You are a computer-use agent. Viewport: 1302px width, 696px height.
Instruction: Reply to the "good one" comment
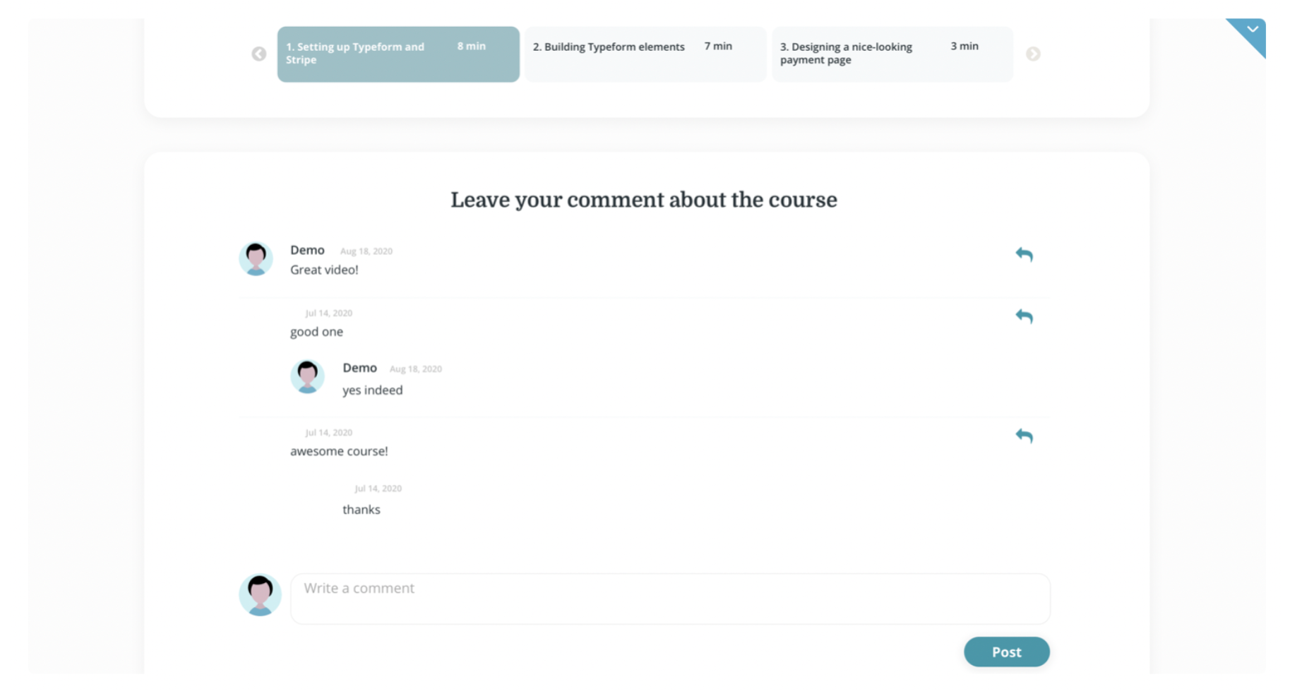(x=1024, y=316)
